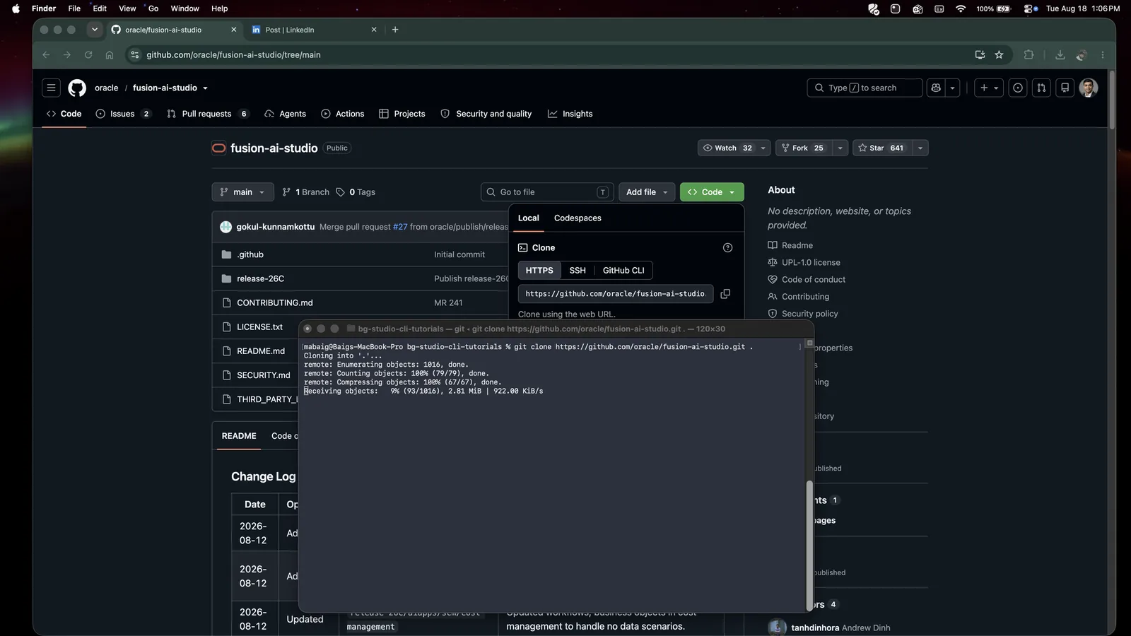This screenshot has height=636, width=1131.
Task: Select SSH clone protocol
Action: click(578, 271)
